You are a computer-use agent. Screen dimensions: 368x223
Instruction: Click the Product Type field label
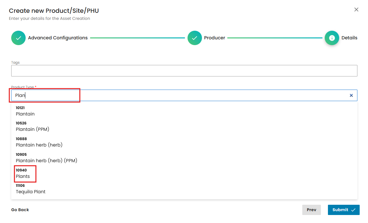pyautogui.click(x=23, y=87)
